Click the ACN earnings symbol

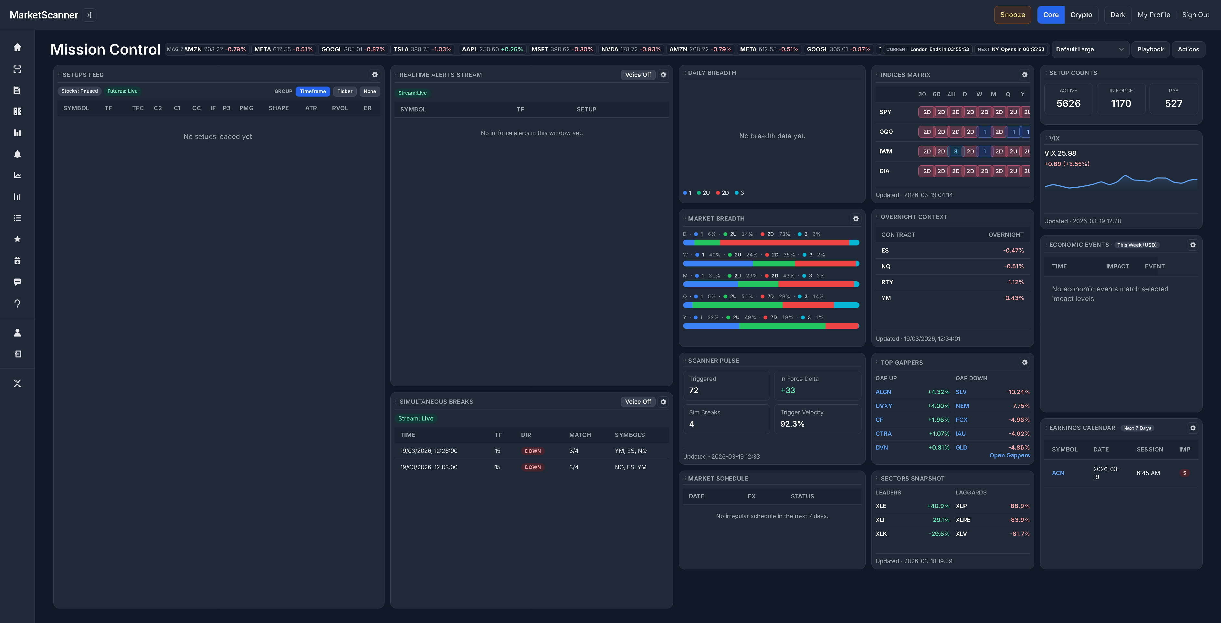(1058, 473)
